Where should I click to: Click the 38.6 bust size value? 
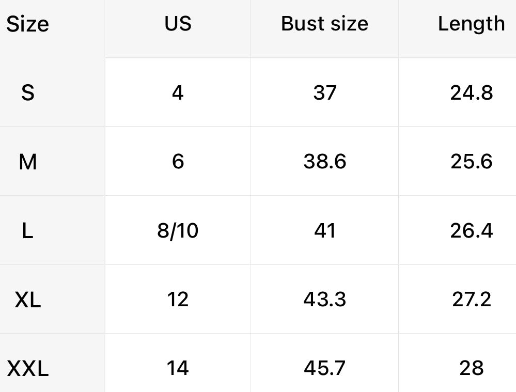324,162
